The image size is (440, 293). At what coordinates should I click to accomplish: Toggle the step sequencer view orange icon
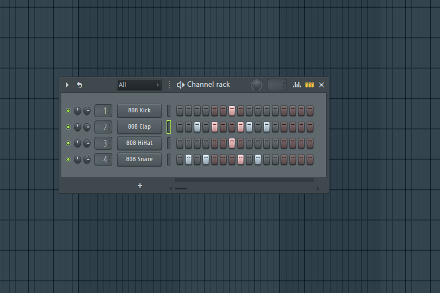(309, 85)
